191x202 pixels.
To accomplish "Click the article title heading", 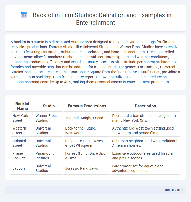I will 102,19.
